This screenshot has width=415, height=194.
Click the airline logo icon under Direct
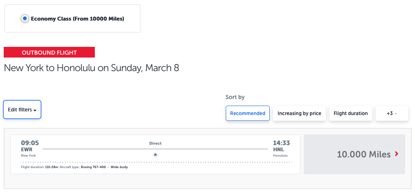pyautogui.click(x=155, y=155)
